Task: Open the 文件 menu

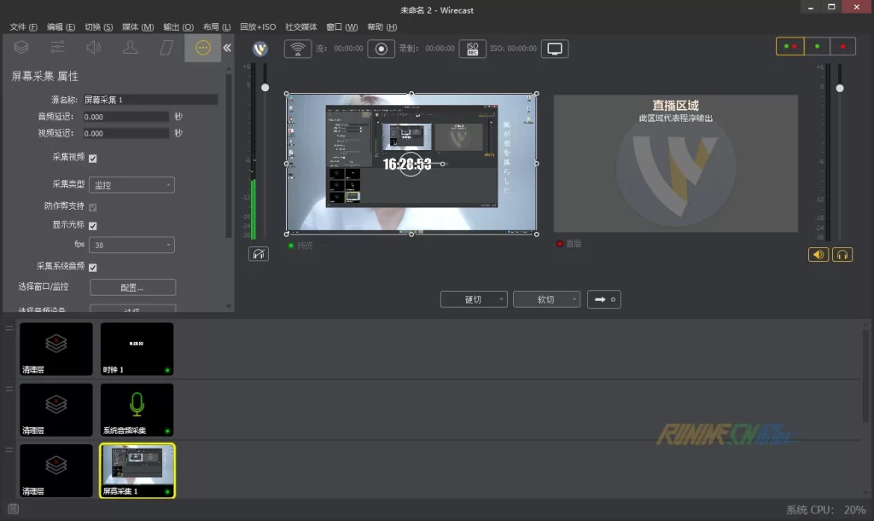Action: (x=23, y=27)
